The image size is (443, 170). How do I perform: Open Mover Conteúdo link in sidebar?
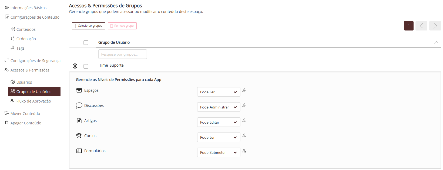(25, 114)
